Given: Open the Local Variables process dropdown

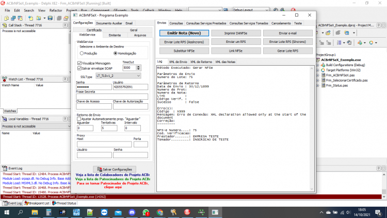Looking at the screenshot, I should [69, 126].
